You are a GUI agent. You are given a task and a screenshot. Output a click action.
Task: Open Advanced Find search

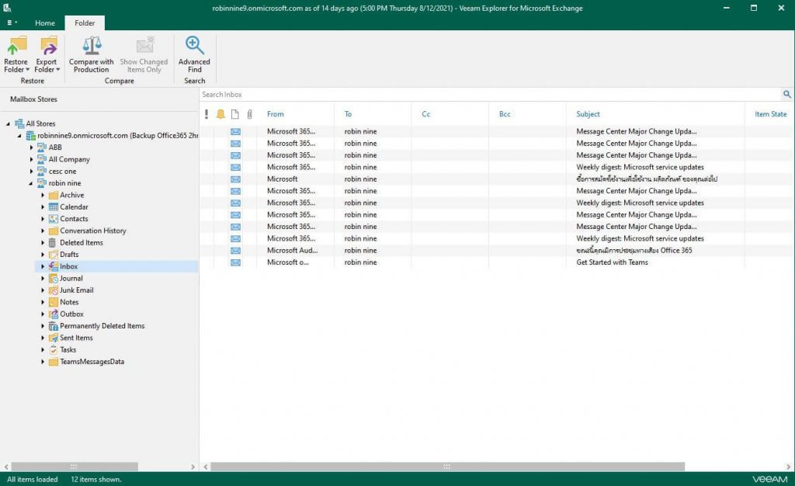click(194, 54)
